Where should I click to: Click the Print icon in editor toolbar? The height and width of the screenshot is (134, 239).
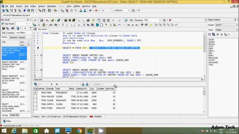tap(88, 20)
